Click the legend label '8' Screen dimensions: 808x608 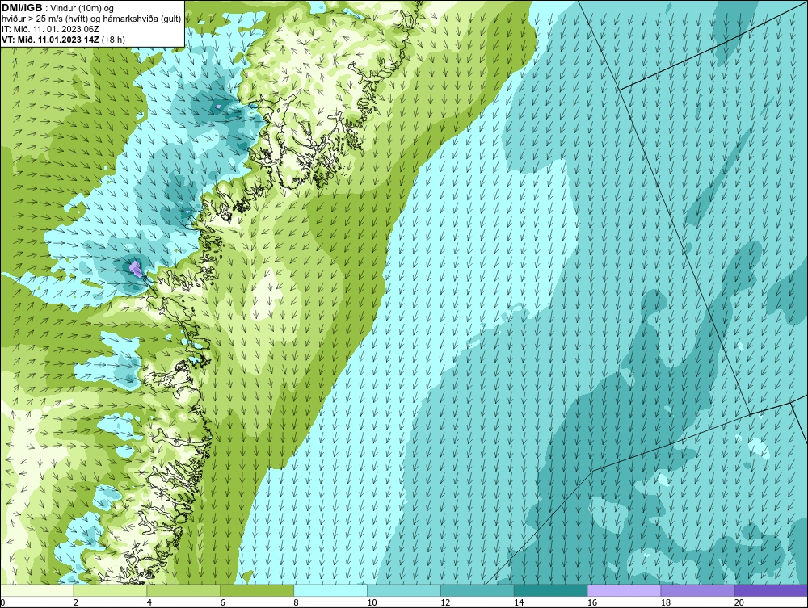pyautogui.click(x=296, y=602)
